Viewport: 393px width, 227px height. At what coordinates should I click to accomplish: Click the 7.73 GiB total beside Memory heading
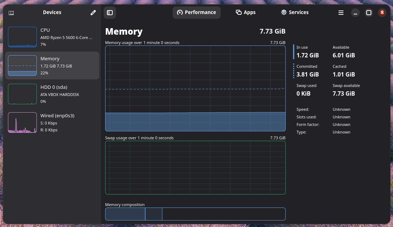(272, 31)
